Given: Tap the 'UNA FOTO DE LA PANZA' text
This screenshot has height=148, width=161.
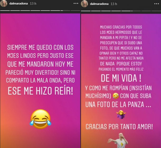Looking at the screenshot, I should click(115, 104).
